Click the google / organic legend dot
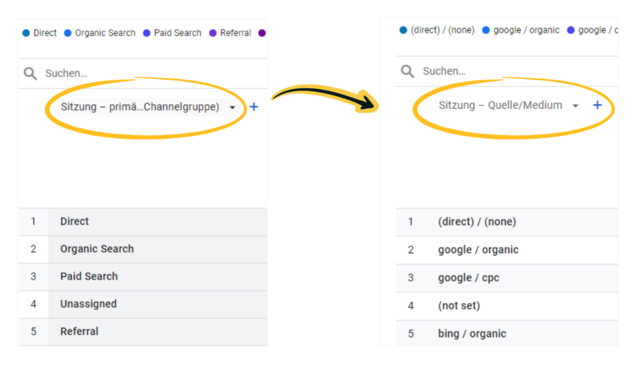Screen dimensions: 637x366 (x=486, y=30)
